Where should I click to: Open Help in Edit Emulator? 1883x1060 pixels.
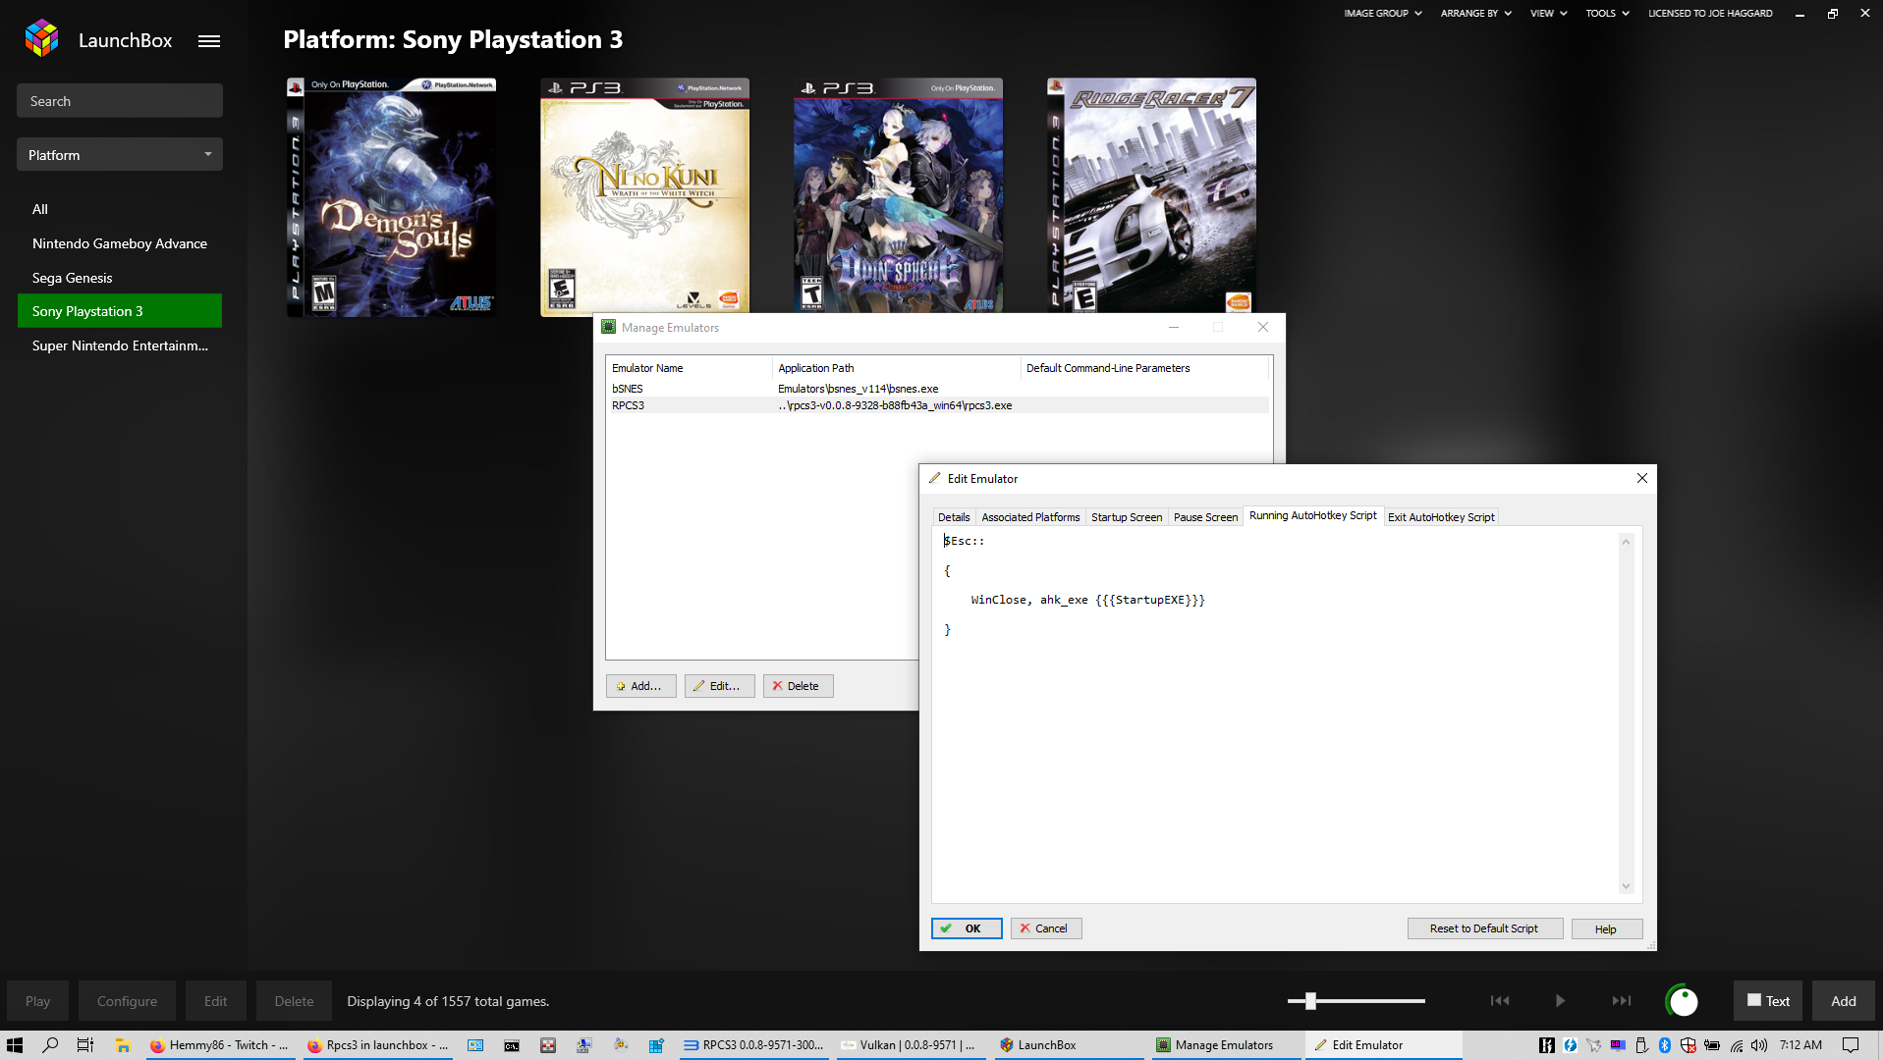point(1606,928)
